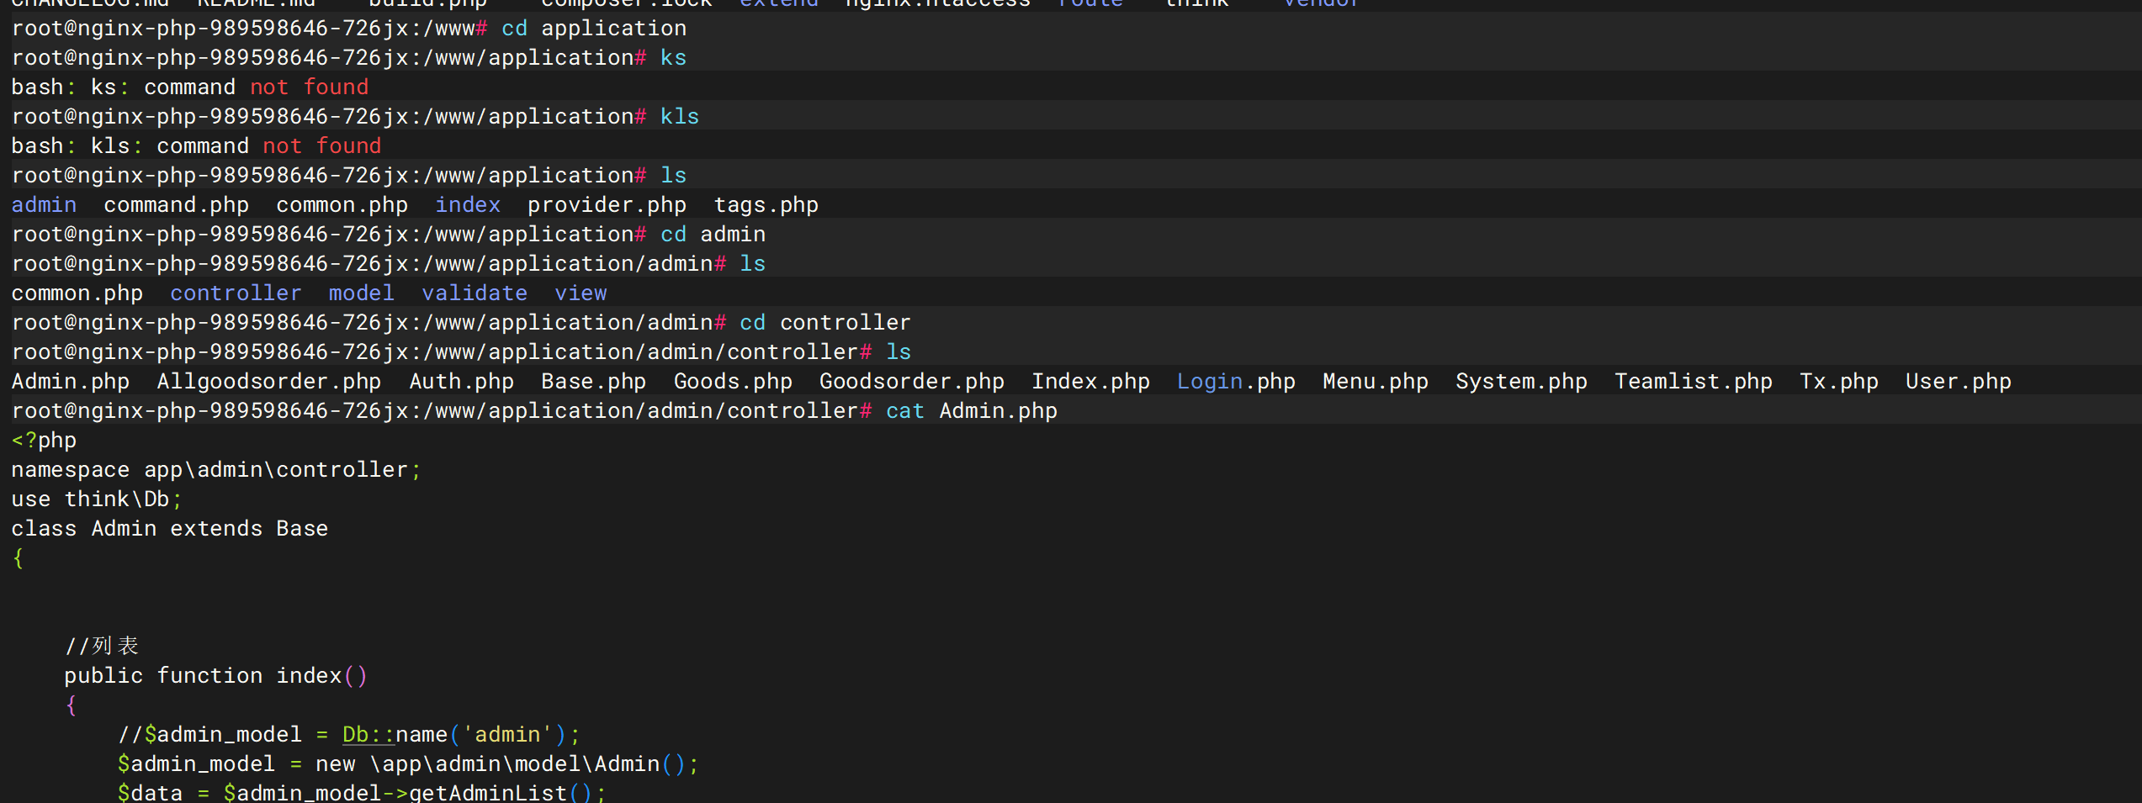This screenshot has width=2142, height=803.
Task: Click 'controller' directory in admin listing
Action: click(x=236, y=293)
